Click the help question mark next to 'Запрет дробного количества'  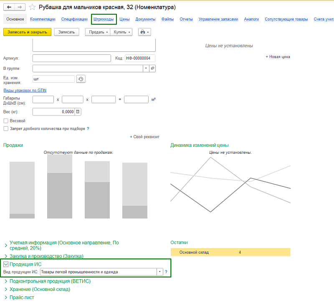(88, 129)
